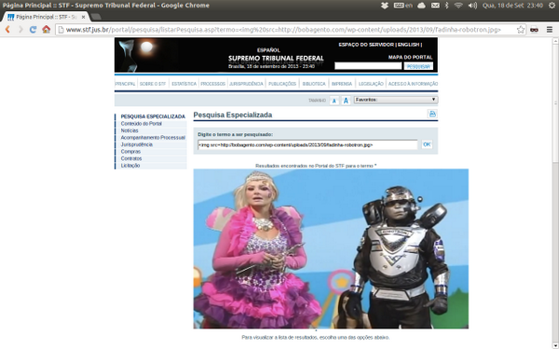The image size is (559, 349).
Task: Click the glasses extension icon in toolbar
Action: pyautogui.click(x=534, y=30)
